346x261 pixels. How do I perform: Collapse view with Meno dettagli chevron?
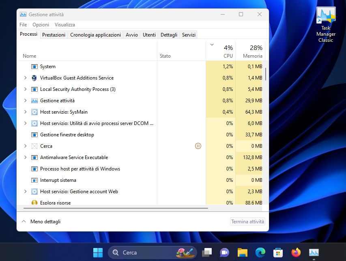[x=24, y=222]
